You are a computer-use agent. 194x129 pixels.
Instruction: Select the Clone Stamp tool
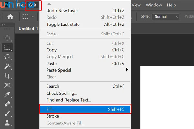click(x=7, y=123)
